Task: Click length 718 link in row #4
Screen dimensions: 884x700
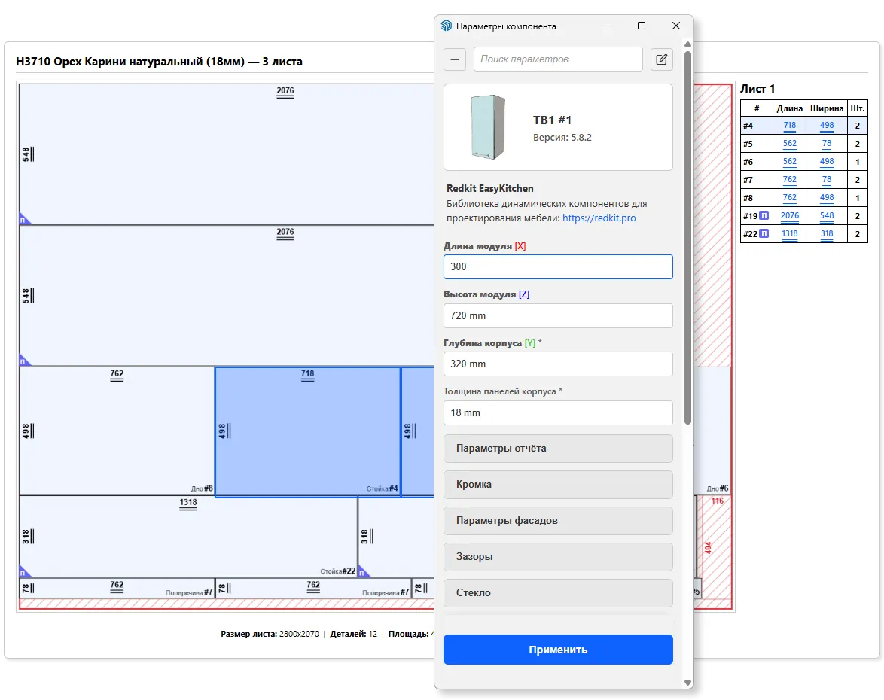Action: pos(789,126)
